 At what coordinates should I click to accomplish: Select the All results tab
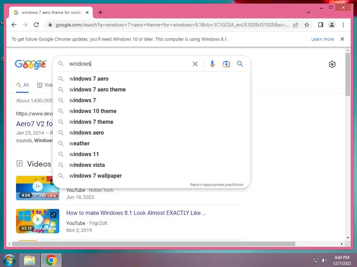point(22,85)
